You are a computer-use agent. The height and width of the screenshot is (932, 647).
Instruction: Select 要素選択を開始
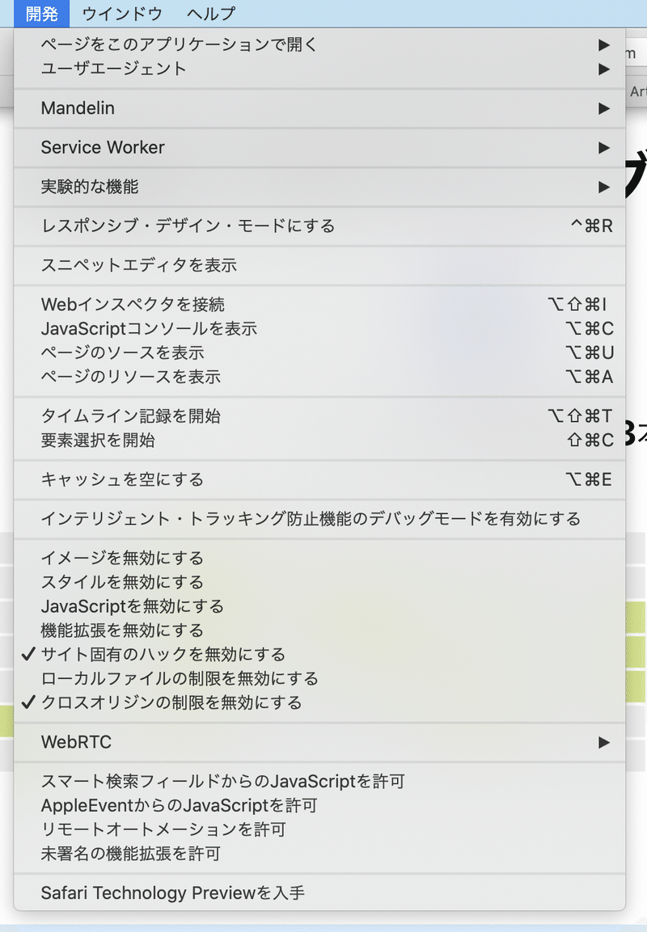(319, 441)
